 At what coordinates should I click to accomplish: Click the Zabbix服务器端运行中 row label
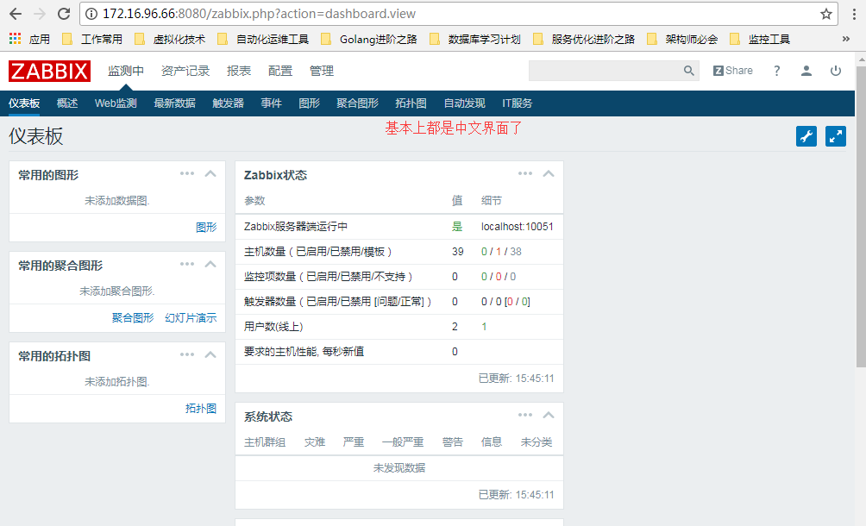point(296,226)
